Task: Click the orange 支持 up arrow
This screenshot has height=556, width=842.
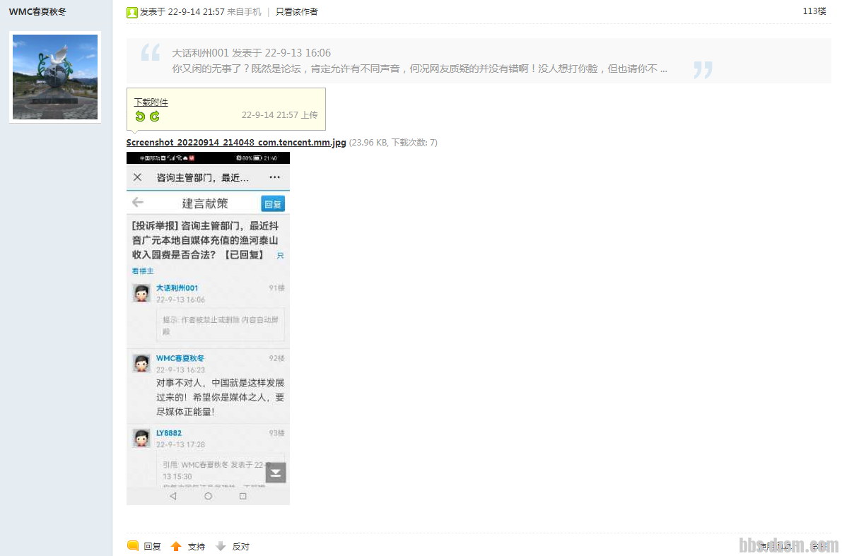Action: tap(176, 546)
